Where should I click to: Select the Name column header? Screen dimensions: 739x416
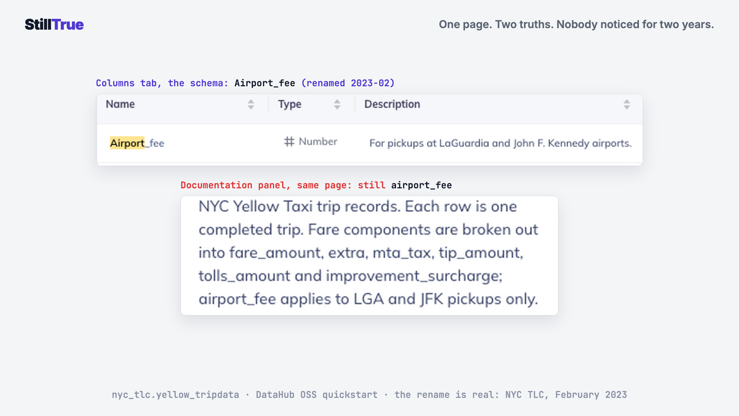tap(120, 104)
